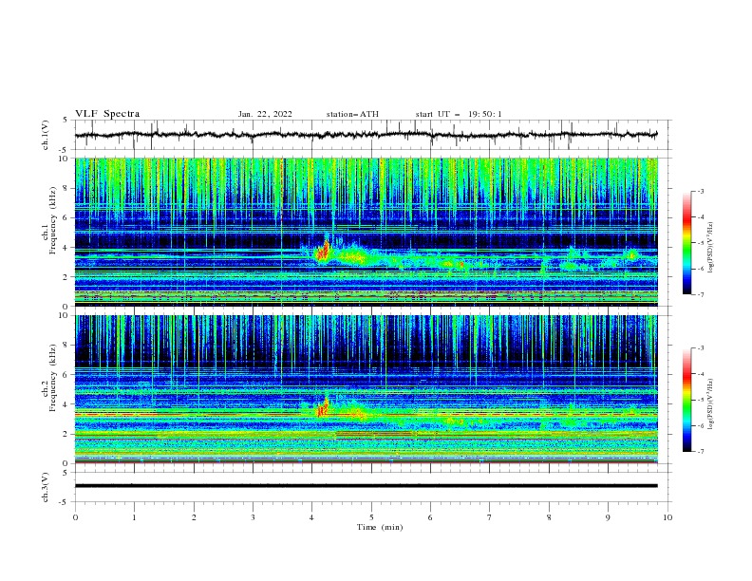Click the ch.2 spectrogram color scale bar
This screenshot has width=752, height=581.
tap(686, 400)
